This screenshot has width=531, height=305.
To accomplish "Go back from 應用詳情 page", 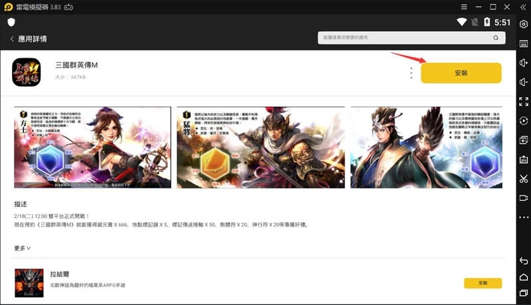I will point(12,39).
